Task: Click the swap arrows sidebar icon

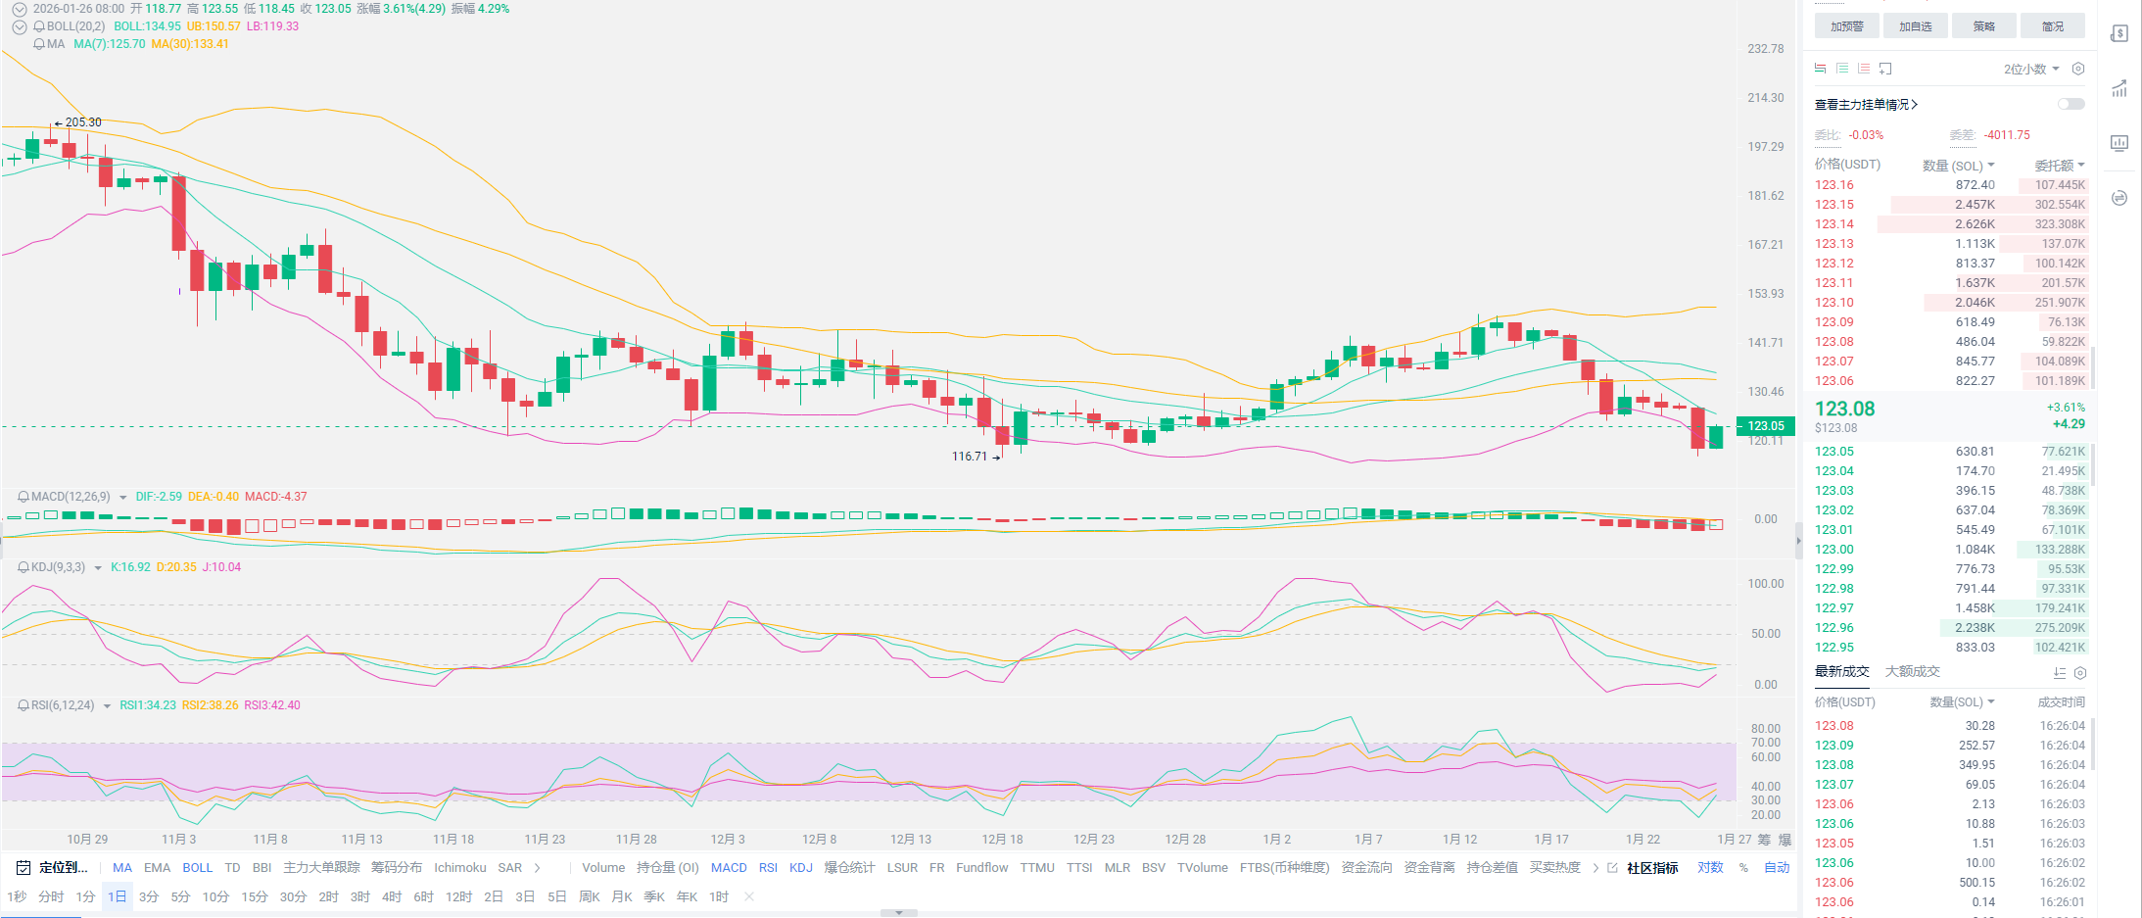Action: 2119,198
